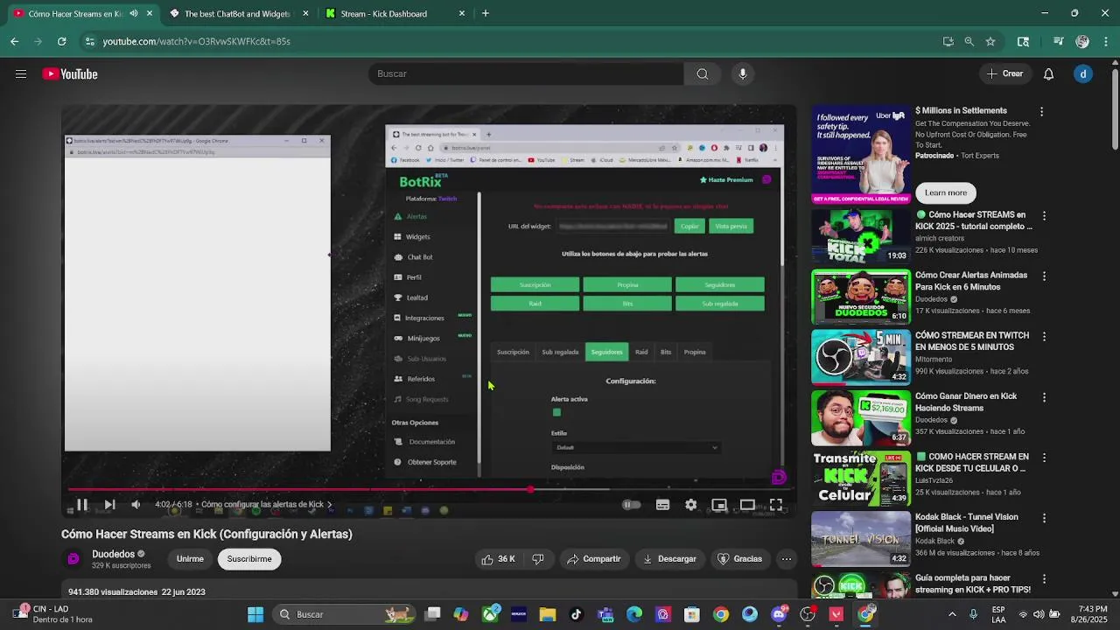Enter fullscreen mode

(x=776, y=505)
